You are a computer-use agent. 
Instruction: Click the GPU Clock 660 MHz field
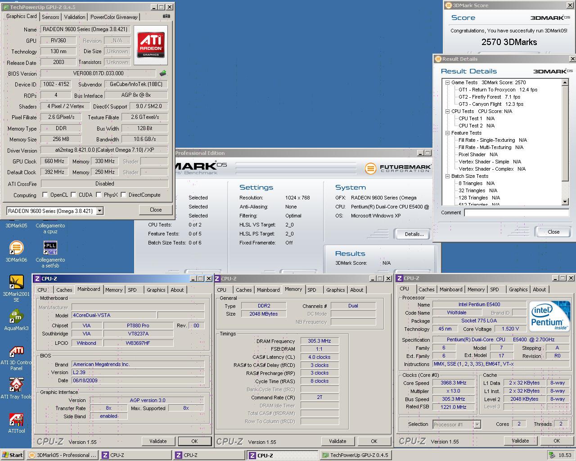click(54, 161)
